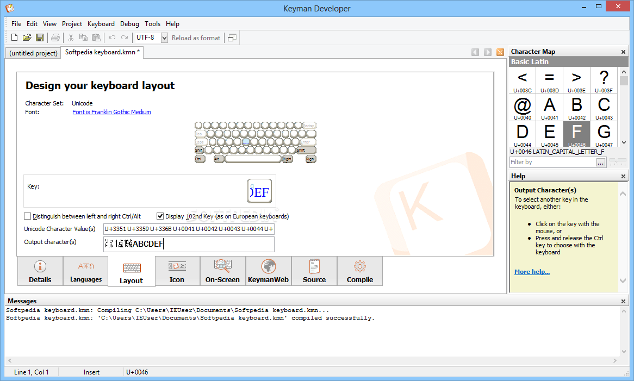Click the Filter by input field

pyautogui.click(x=552, y=162)
